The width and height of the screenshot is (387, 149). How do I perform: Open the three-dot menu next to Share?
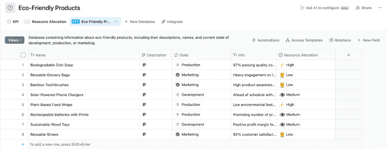pyautogui.click(x=380, y=8)
